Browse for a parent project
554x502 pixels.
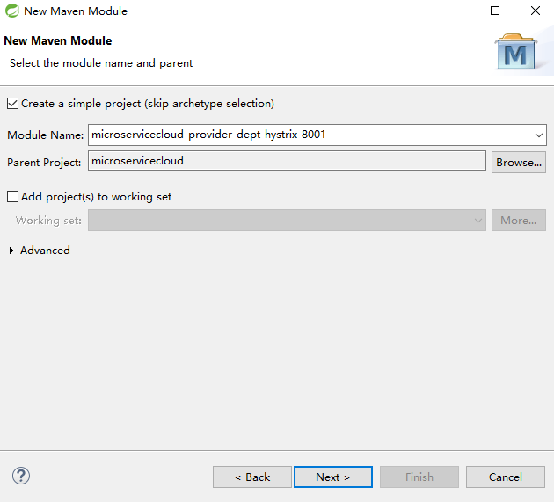(x=519, y=162)
